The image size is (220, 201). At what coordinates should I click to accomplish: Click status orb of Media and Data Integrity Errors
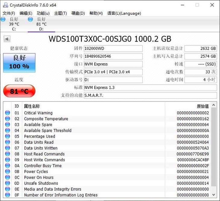(8, 189)
